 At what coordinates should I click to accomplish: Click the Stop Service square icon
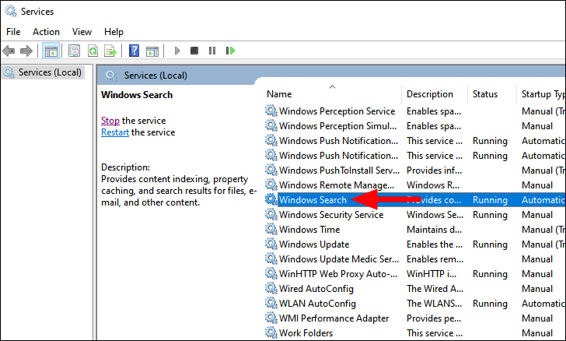tap(194, 51)
